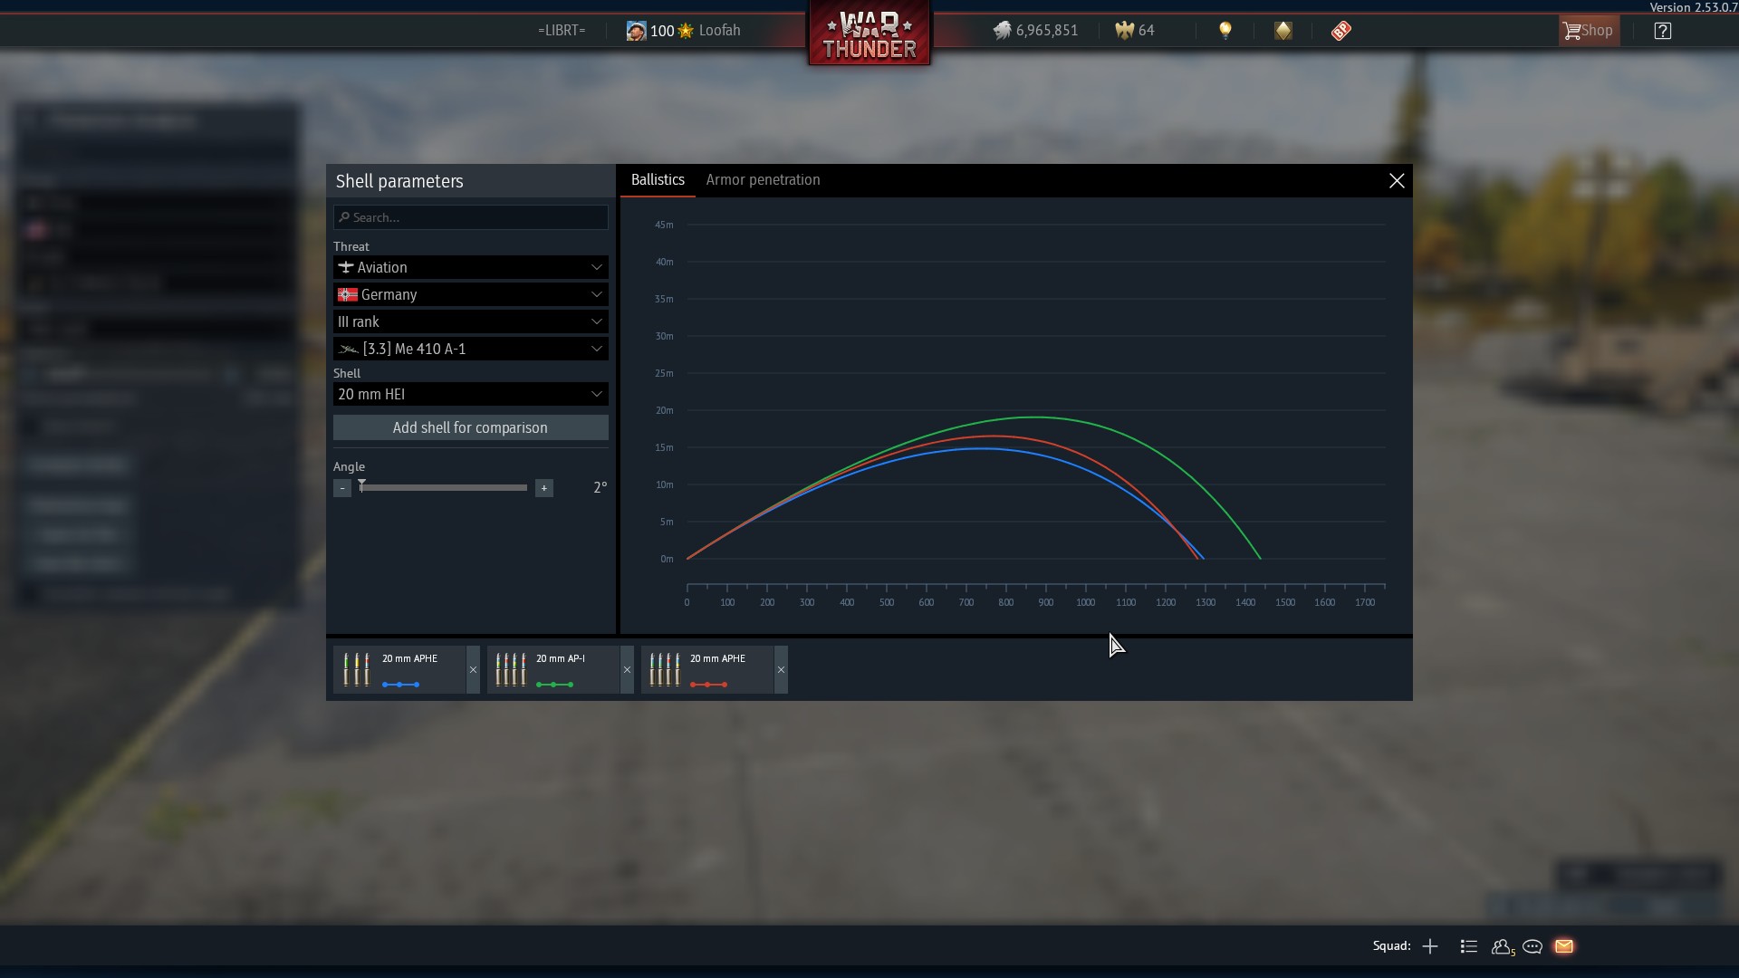Image resolution: width=1739 pixels, height=978 pixels.
Task: Remove the red 20 mm APHE shell
Action: pyautogui.click(x=781, y=670)
